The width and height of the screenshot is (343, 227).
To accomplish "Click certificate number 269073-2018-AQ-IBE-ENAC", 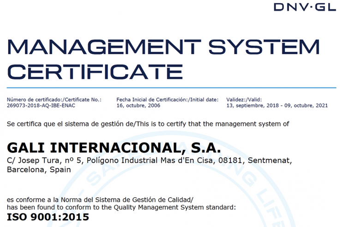I will (41, 105).
